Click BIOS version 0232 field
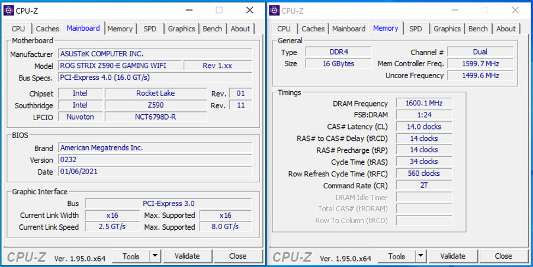This screenshot has width=533, height=267. [x=155, y=160]
